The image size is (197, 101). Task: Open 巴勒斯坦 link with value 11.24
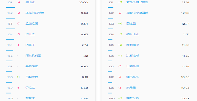133,66
